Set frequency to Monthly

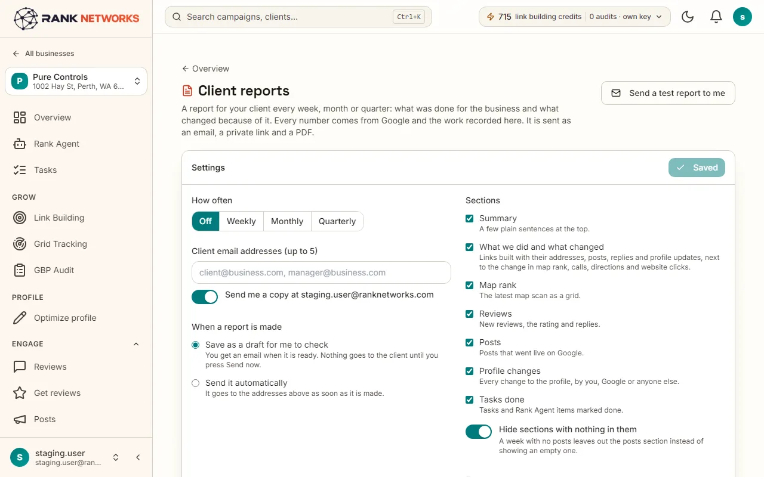coord(287,221)
